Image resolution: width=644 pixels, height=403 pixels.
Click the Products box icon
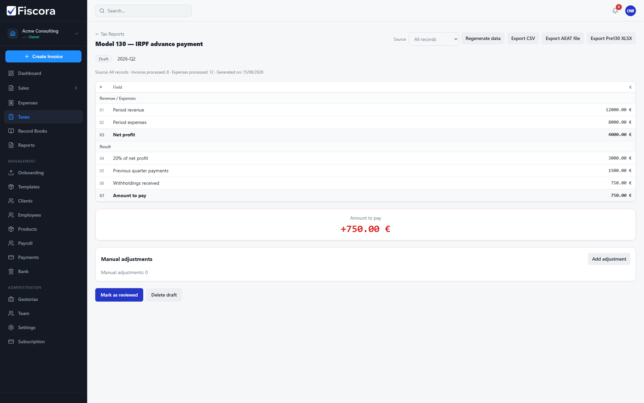click(x=11, y=229)
